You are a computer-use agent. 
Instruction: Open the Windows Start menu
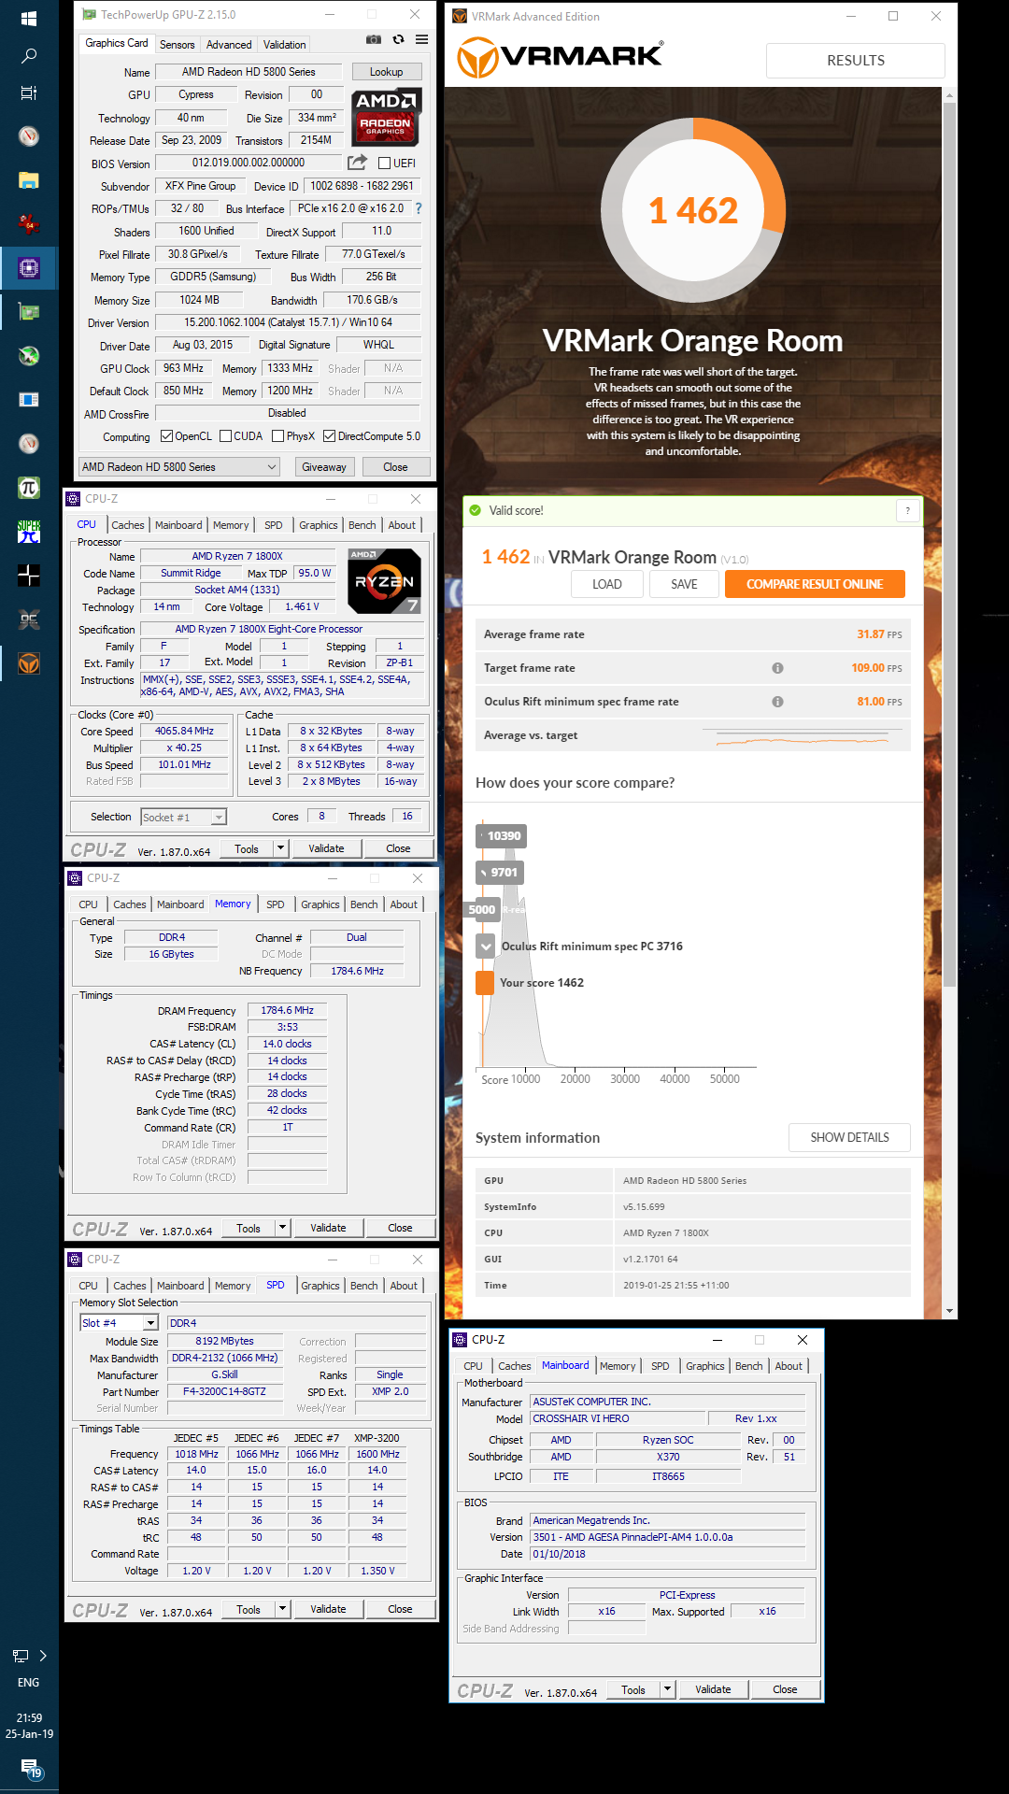[29, 19]
